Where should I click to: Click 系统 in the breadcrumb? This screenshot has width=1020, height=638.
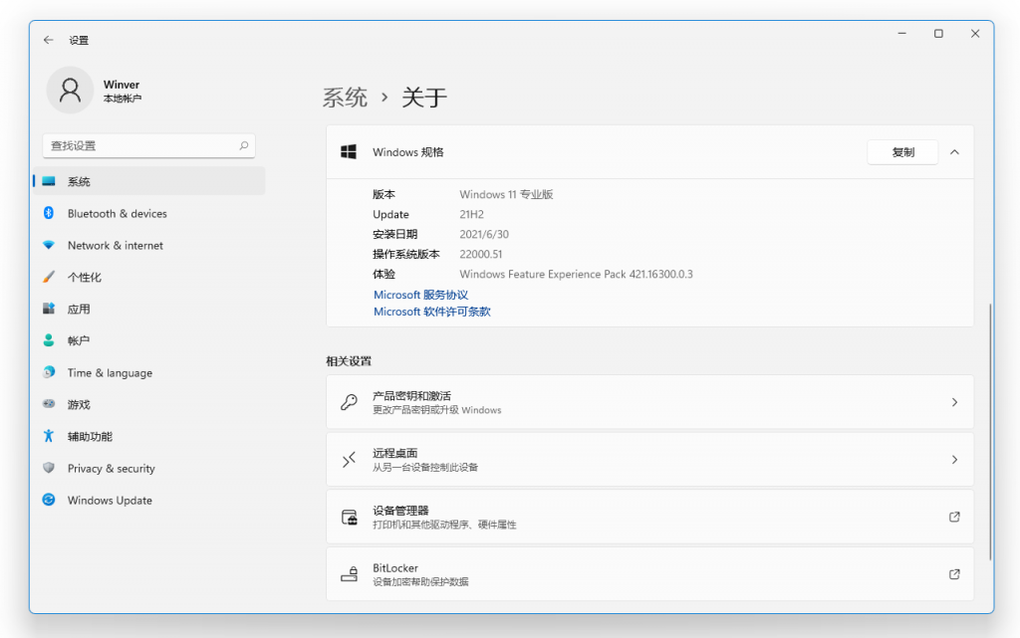345,98
